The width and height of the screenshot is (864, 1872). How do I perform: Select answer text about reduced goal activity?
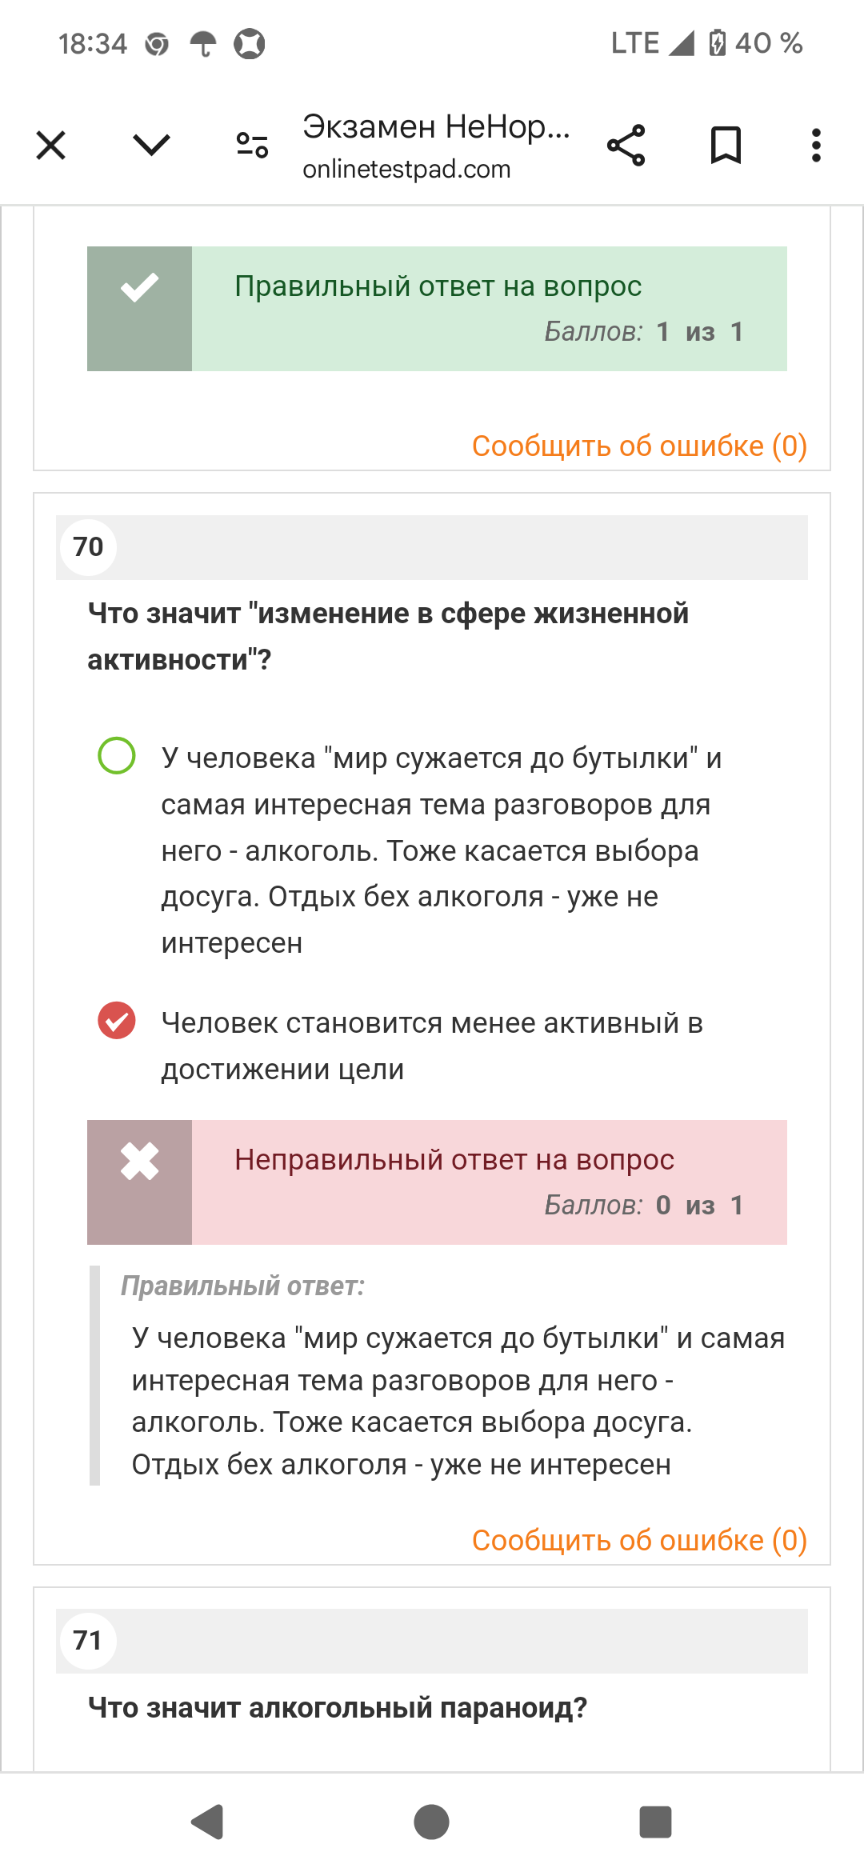tap(432, 1046)
